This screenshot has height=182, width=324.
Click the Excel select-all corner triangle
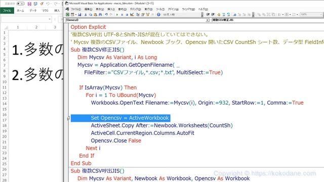pos(6,27)
